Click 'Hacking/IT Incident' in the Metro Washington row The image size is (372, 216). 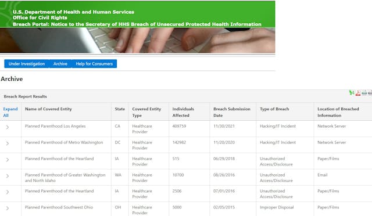[278, 142]
